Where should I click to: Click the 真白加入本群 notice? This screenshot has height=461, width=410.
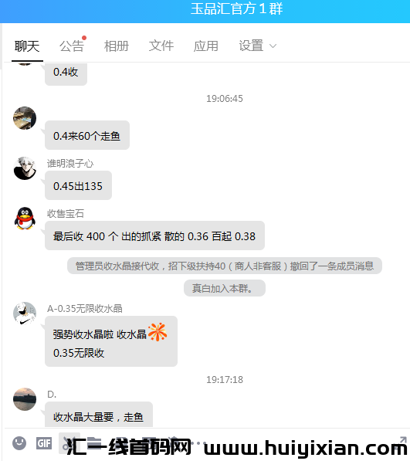225,289
